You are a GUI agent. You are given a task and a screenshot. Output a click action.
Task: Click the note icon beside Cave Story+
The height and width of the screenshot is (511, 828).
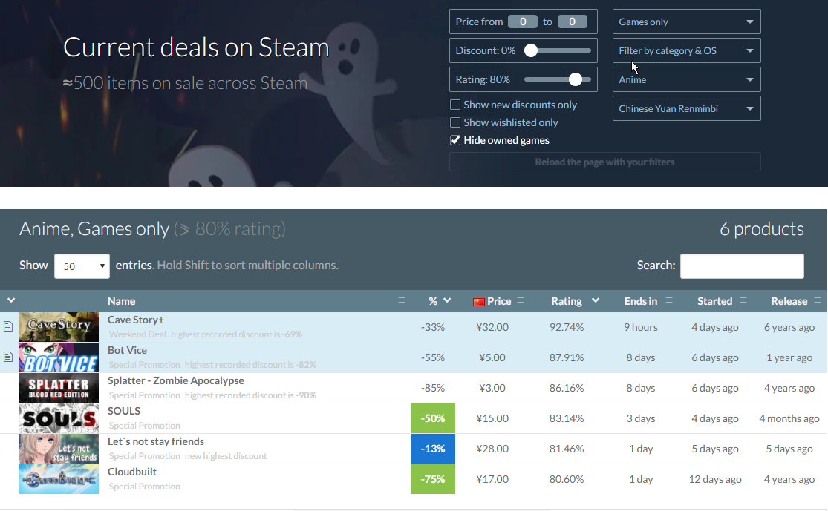tap(8, 326)
